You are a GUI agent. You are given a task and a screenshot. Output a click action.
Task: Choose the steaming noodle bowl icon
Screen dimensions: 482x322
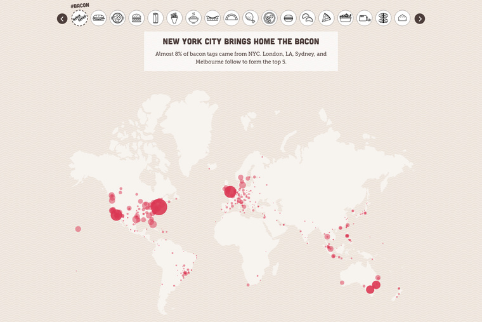tap(193, 18)
